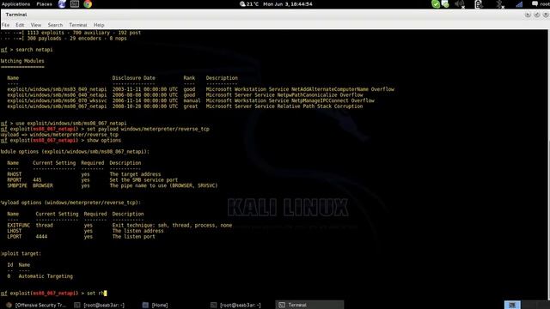Click the EXITFUNC value thread

[x=44, y=225]
